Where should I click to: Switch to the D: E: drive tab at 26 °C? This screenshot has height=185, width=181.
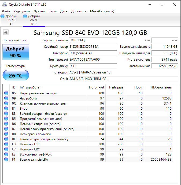(x=34, y=20)
